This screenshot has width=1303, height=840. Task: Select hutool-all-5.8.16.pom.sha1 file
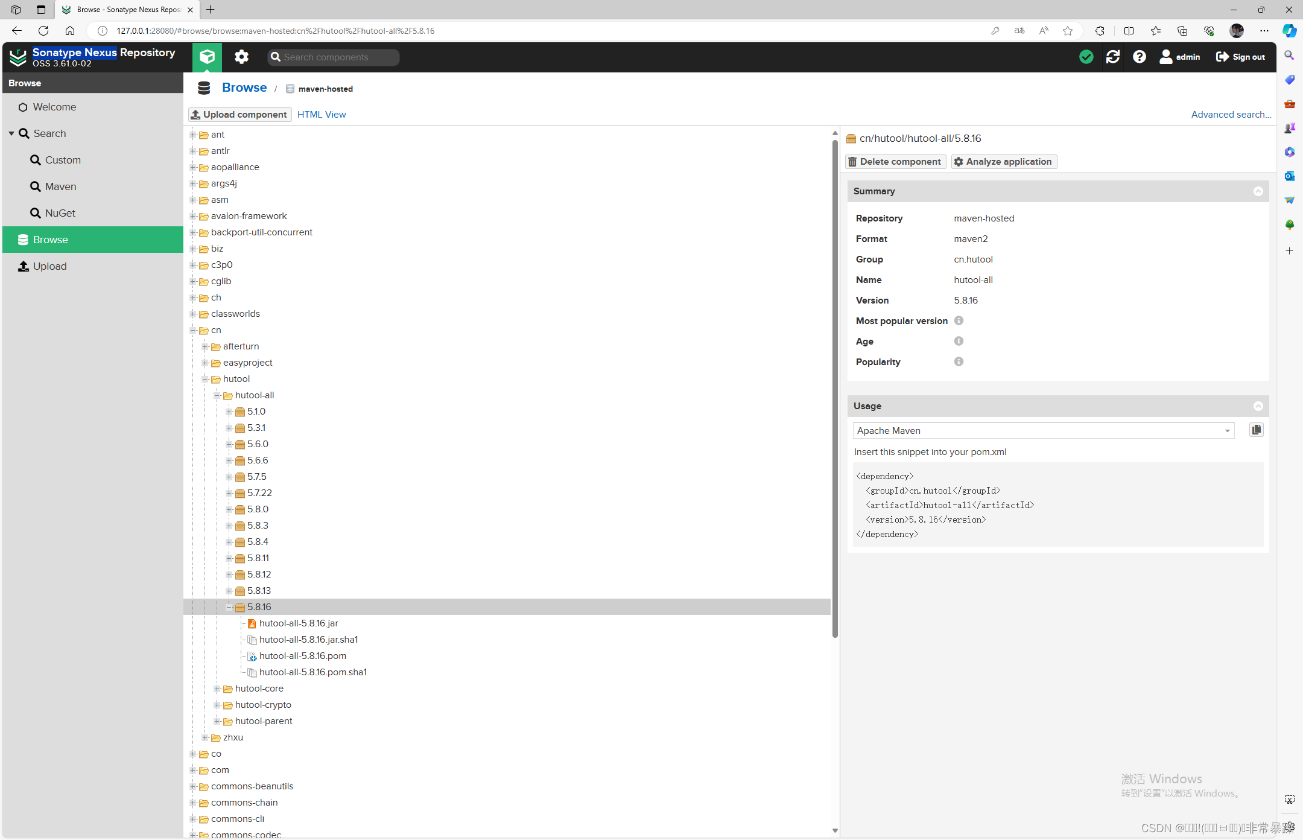pos(312,672)
